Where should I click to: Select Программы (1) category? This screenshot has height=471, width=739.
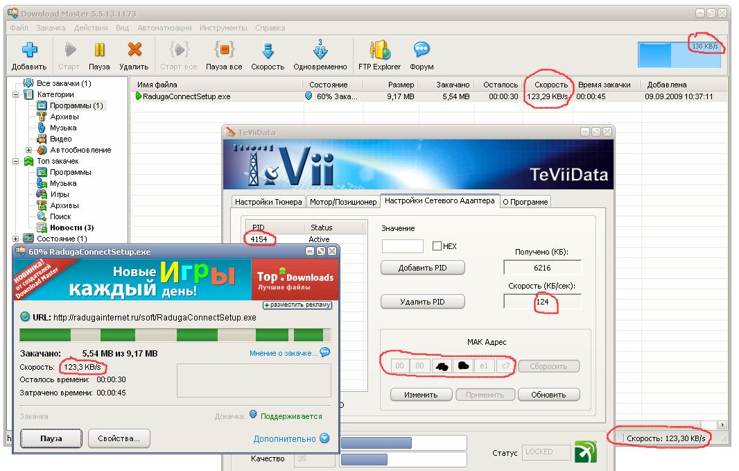click(x=76, y=105)
